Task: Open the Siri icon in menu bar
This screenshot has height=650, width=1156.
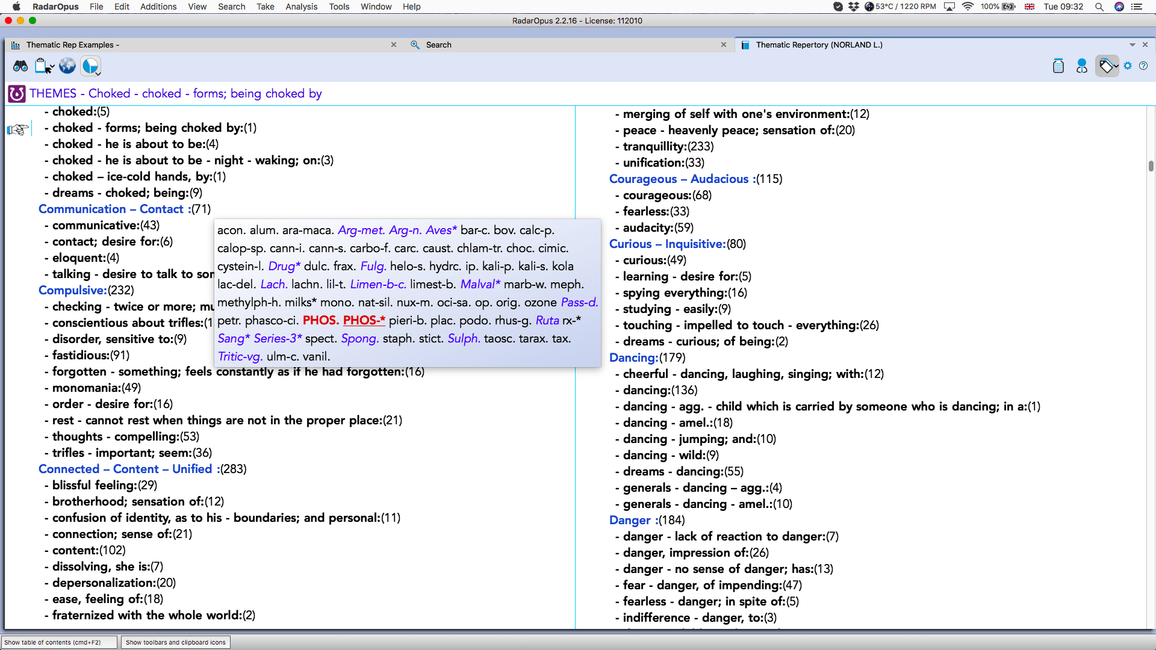Action: (1119, 7)
